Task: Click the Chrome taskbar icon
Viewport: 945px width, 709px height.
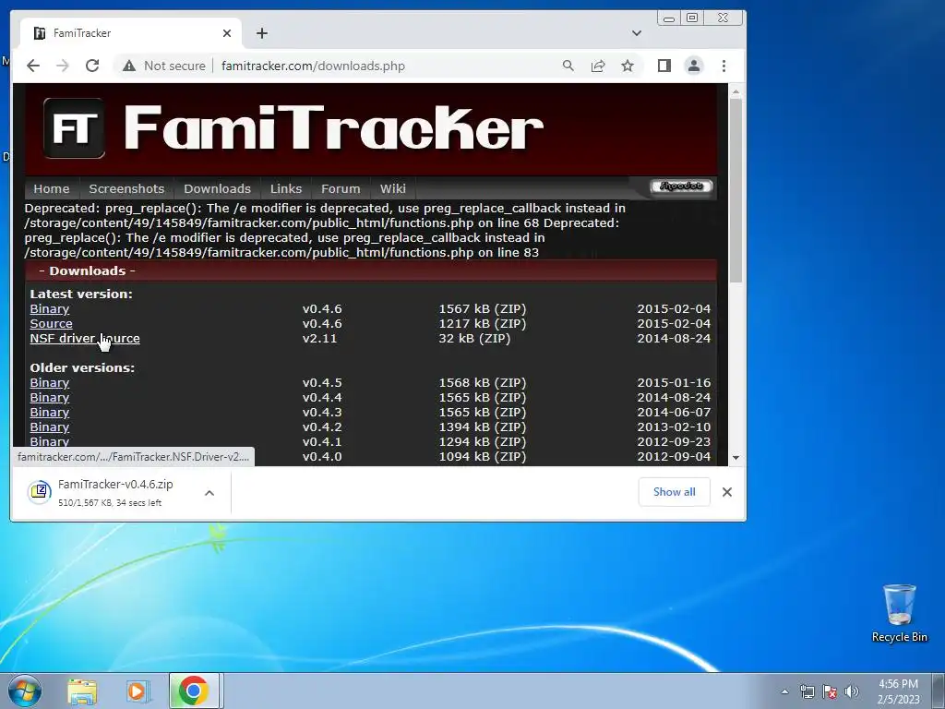Action: [194, 691]
